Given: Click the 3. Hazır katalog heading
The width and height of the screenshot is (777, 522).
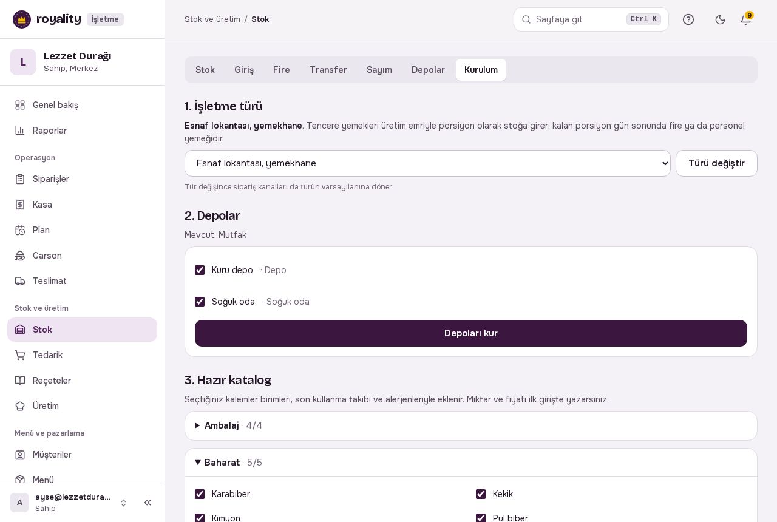Looking at the screenshot, I should [x=228, y=380].
